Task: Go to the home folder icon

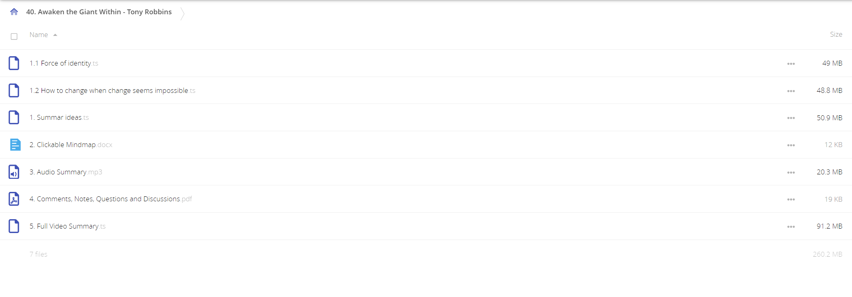Action: [14, 12]
